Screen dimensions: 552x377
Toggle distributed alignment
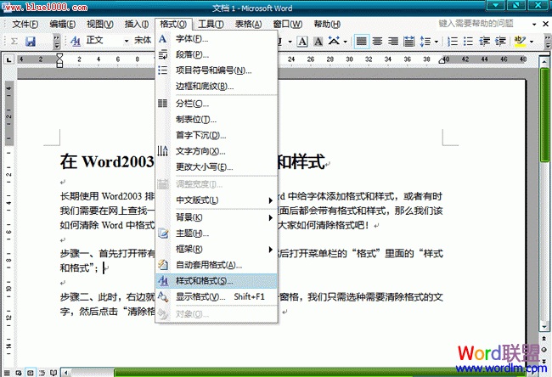pos(408,42)
